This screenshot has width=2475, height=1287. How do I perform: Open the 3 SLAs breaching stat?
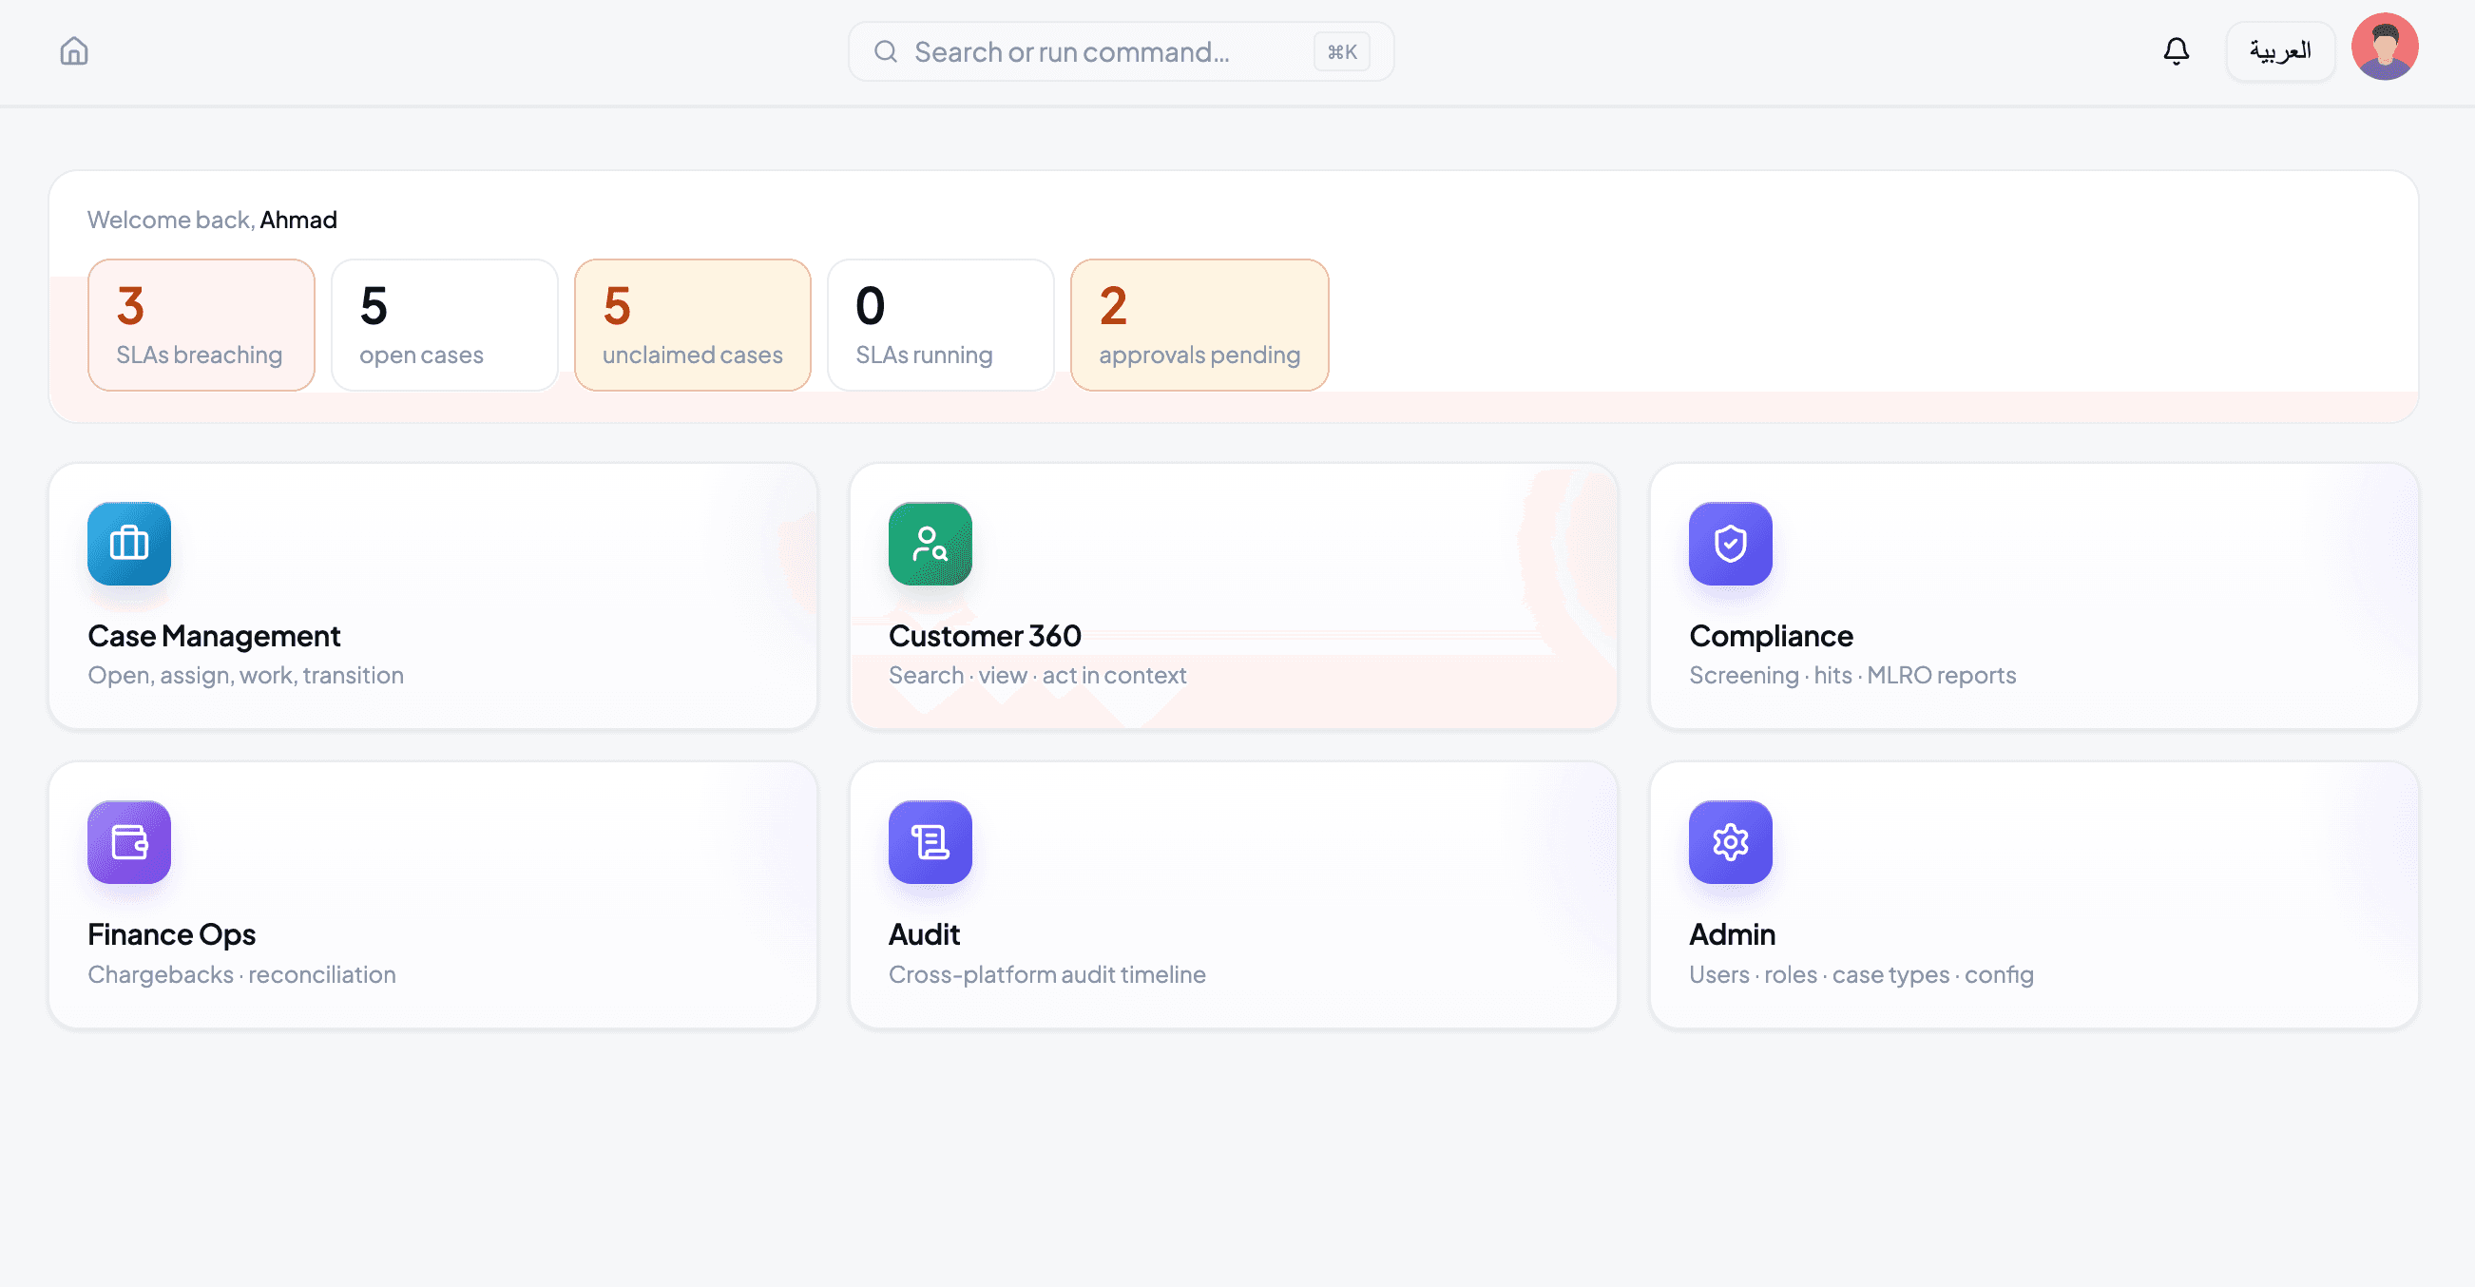201,325
